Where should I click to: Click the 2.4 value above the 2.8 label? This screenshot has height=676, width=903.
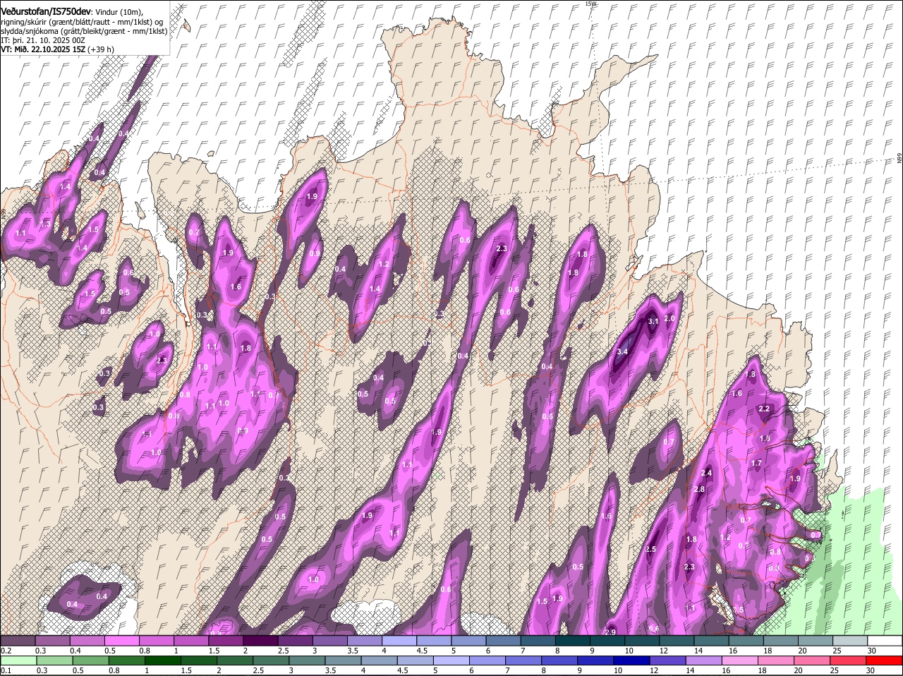tap(707, 473)
